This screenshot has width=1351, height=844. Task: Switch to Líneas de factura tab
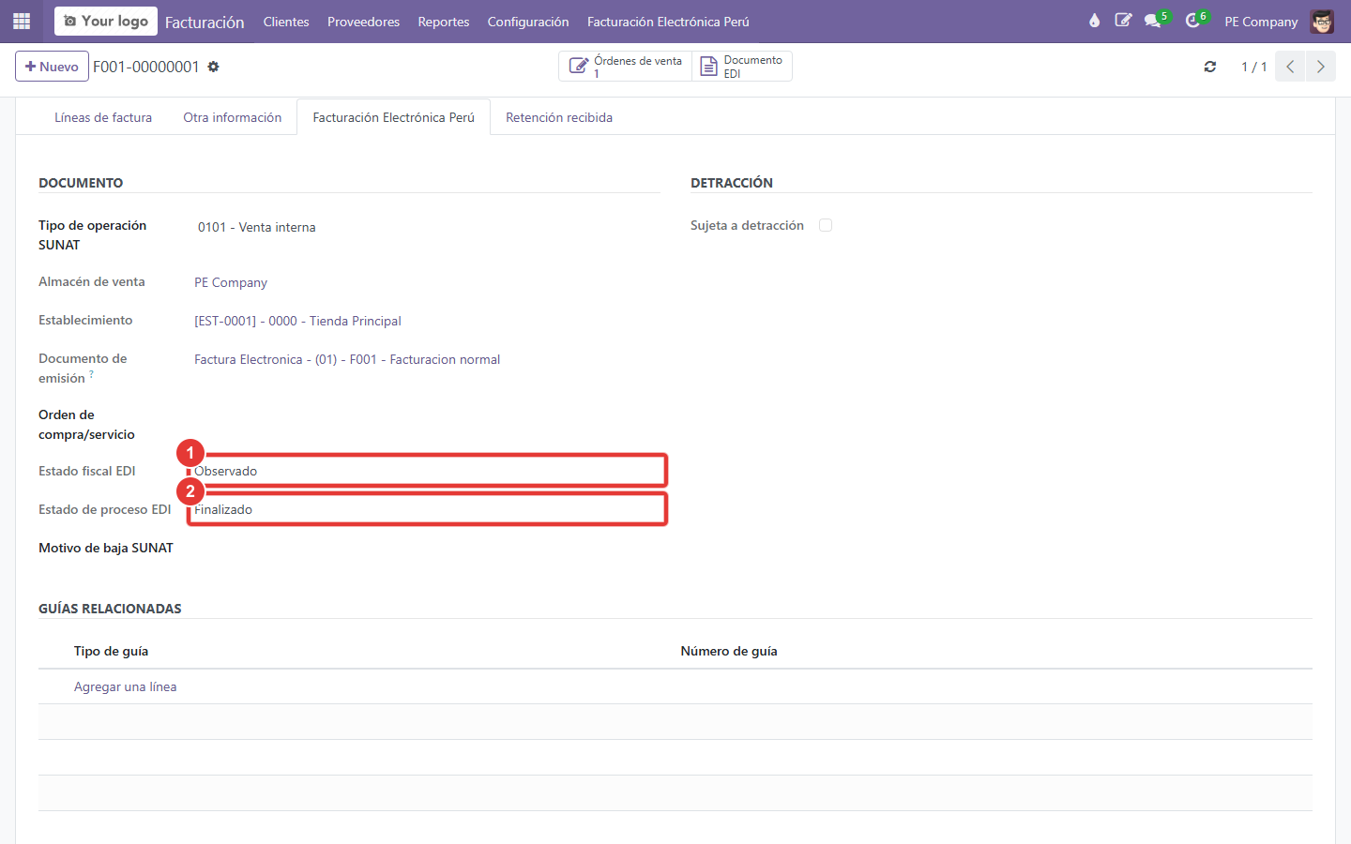tap(103, 117)
